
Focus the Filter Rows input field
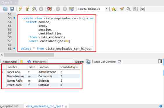(60, 61)
